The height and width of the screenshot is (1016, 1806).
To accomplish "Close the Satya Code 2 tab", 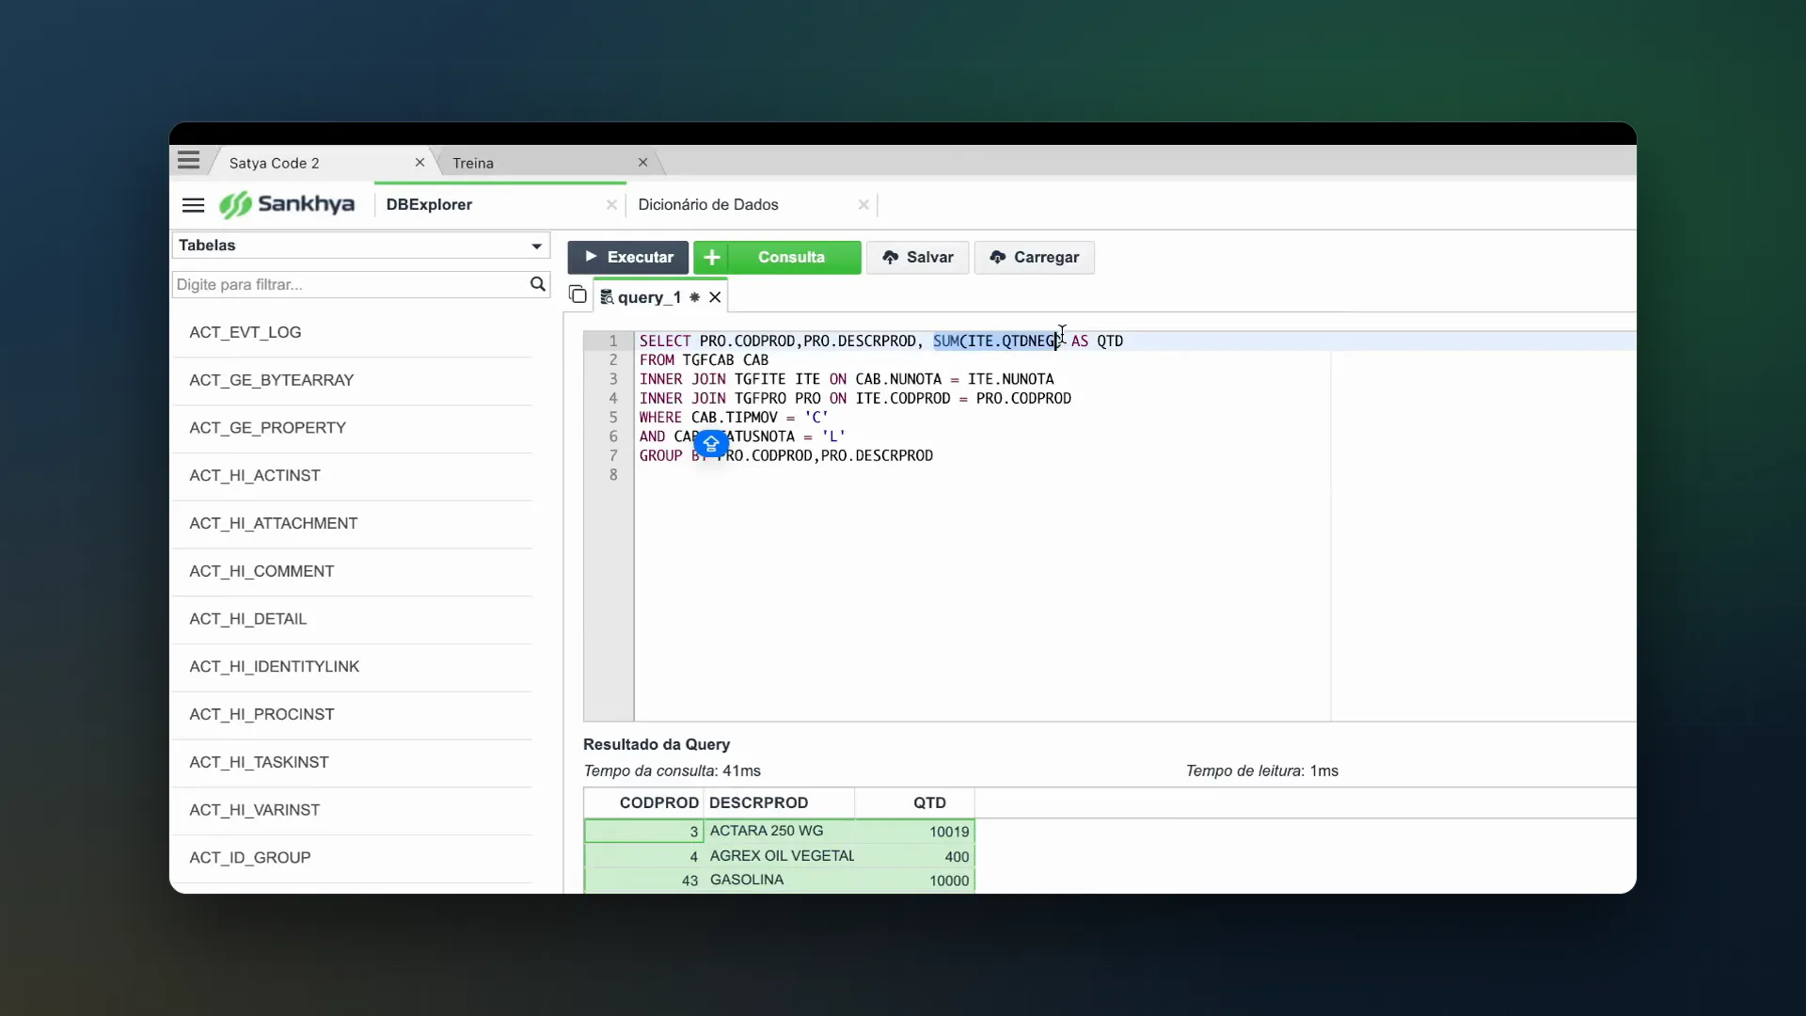I will point(420,163).
